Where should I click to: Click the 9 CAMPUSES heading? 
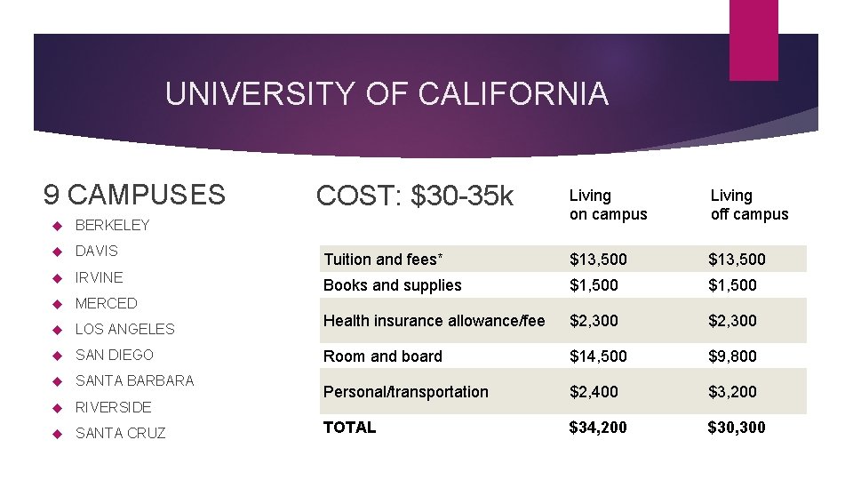coord(134,195)
